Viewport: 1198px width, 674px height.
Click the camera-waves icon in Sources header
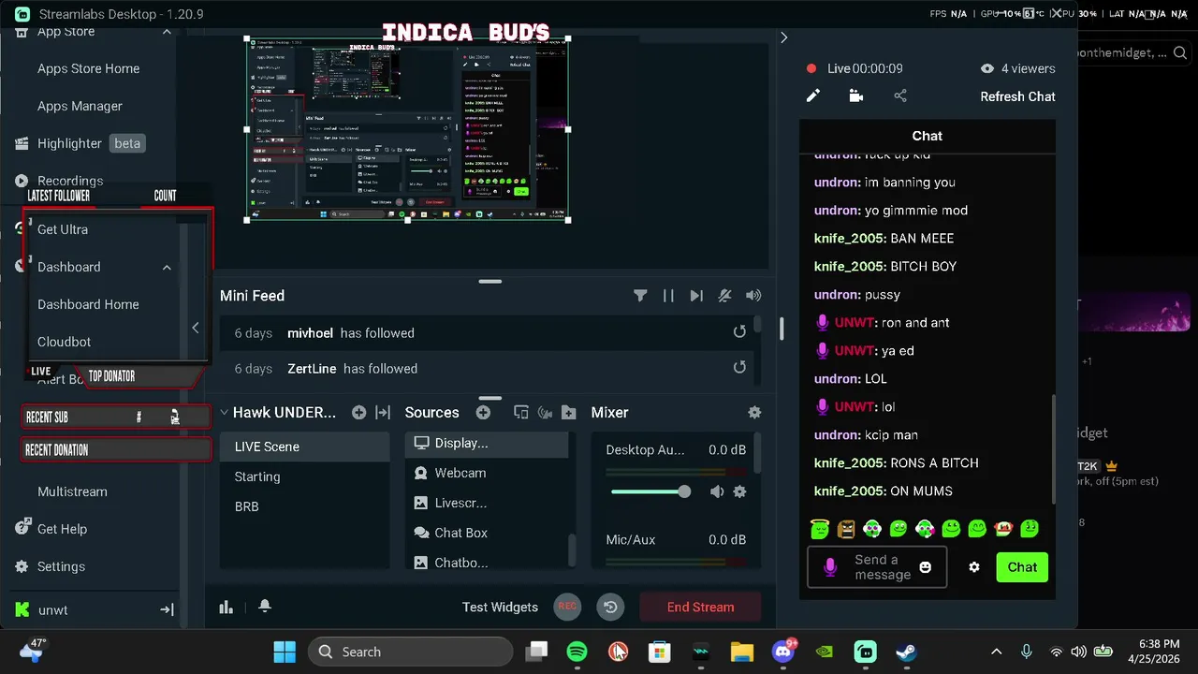coord(545,413)
